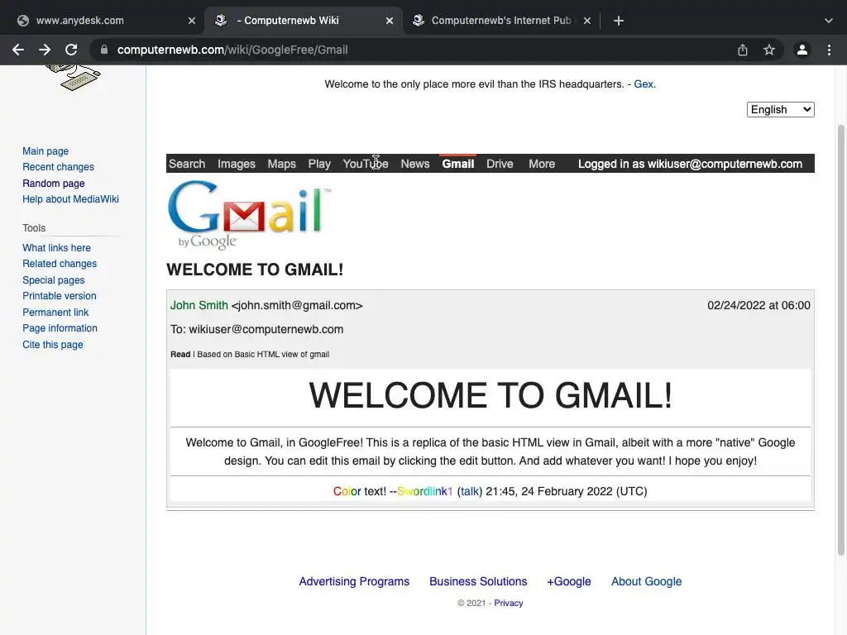Viewport: 847px width, 635px height.
Task: Open the English language dropdown
Action: (x=781, y=110)
